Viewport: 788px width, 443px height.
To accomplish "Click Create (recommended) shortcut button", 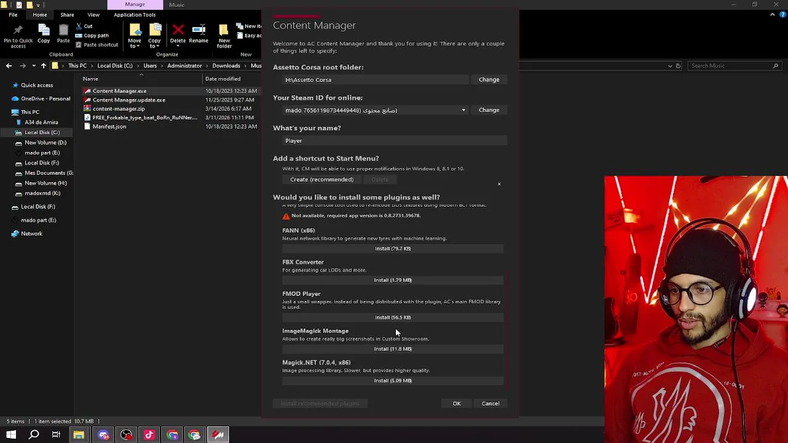I will pyautogui.click(x=322, y=180).
